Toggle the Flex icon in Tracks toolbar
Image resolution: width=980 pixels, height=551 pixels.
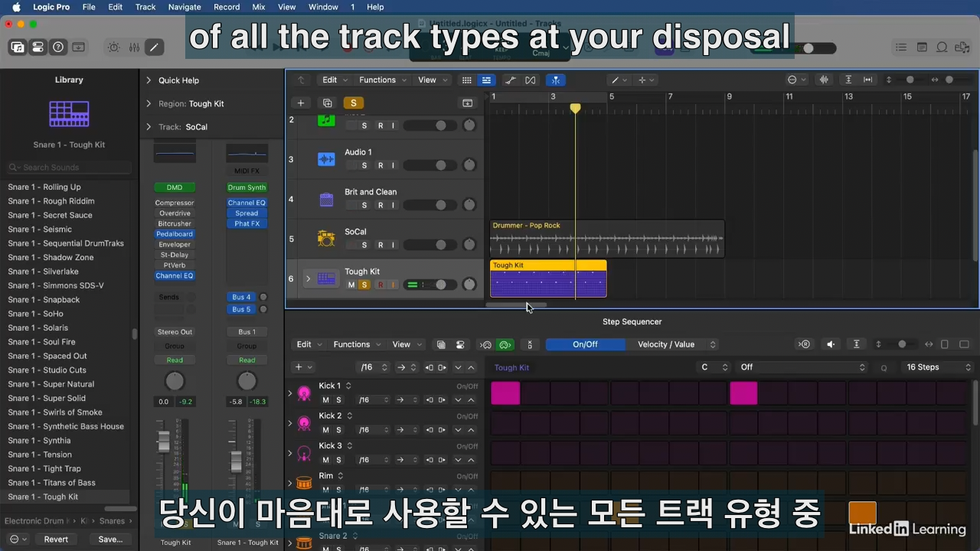pyautogui.click(x=531, y=80)
